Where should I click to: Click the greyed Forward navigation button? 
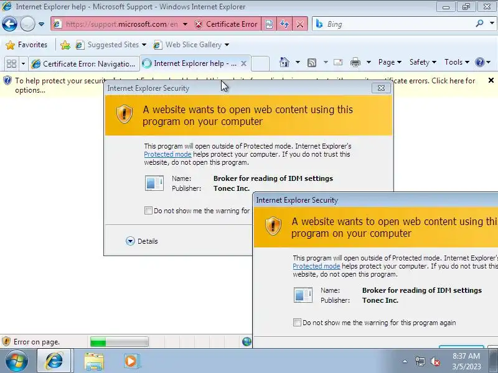click(x=27, y=24)
